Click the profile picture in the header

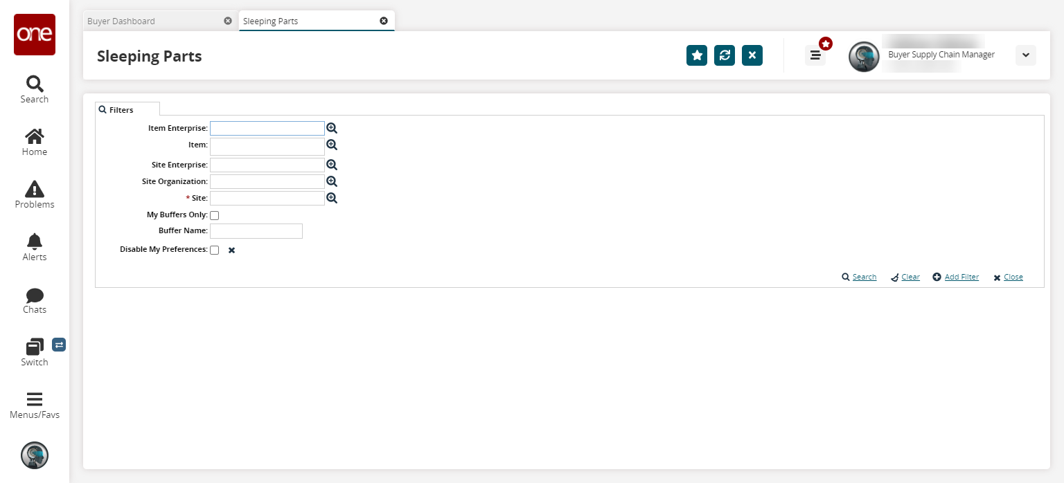pos(864,57)
